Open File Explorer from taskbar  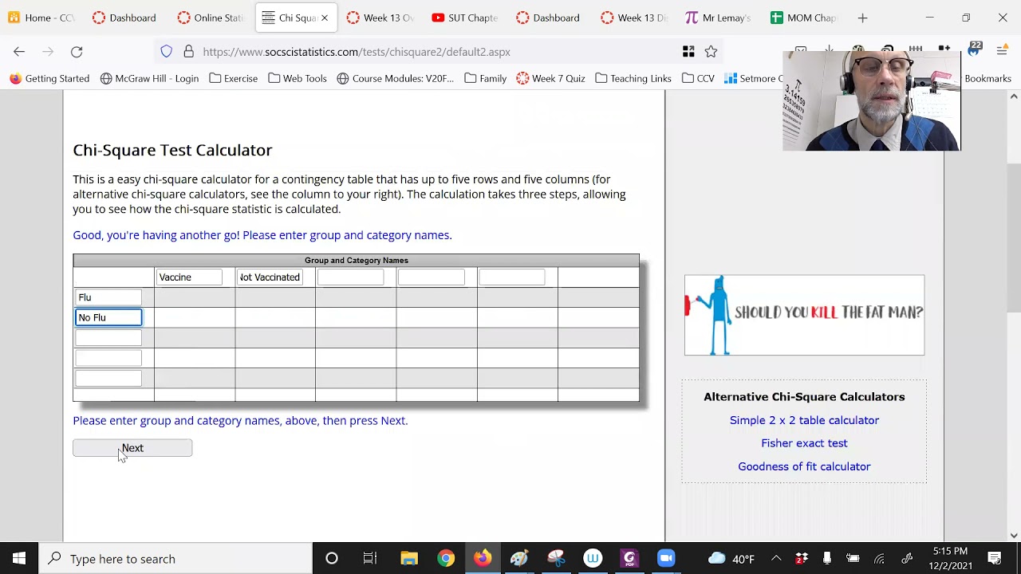(409, 559)
